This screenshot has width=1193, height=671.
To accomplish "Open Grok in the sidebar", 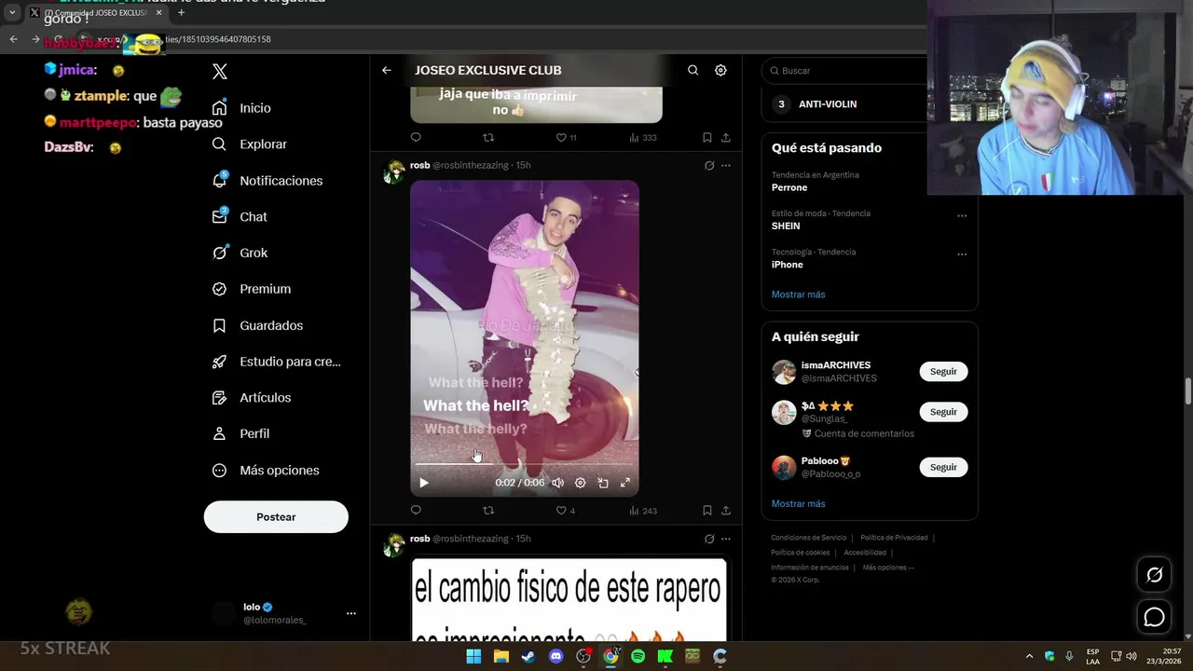I will click(x=240, y=253).
